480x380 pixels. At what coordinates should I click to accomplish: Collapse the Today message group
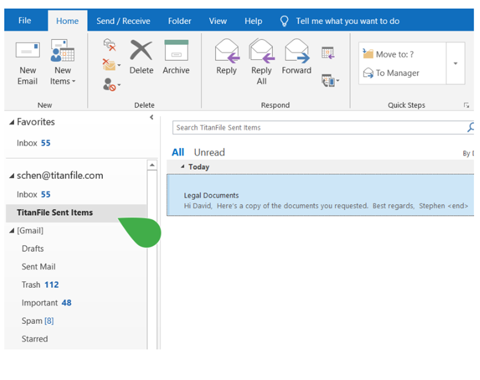point(183,167)
